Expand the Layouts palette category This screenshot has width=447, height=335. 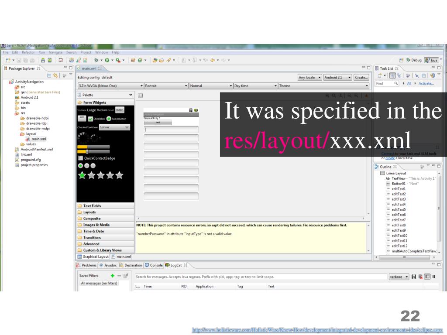[x=105, y=212]
